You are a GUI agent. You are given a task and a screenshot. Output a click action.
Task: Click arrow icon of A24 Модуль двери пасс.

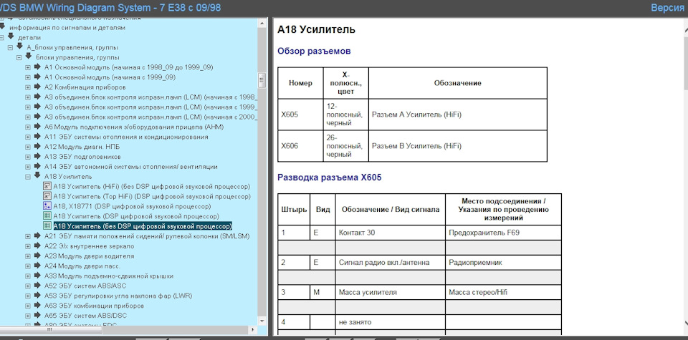37,266
